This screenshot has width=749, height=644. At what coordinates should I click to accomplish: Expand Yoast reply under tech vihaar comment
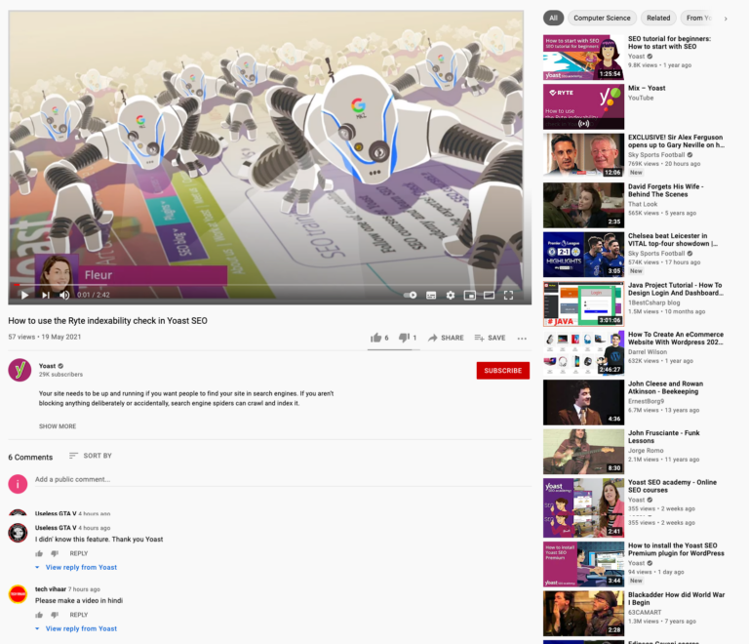(x=76, y=628)
